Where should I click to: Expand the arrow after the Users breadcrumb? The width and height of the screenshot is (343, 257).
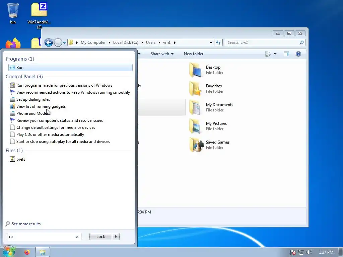(159, 42)
